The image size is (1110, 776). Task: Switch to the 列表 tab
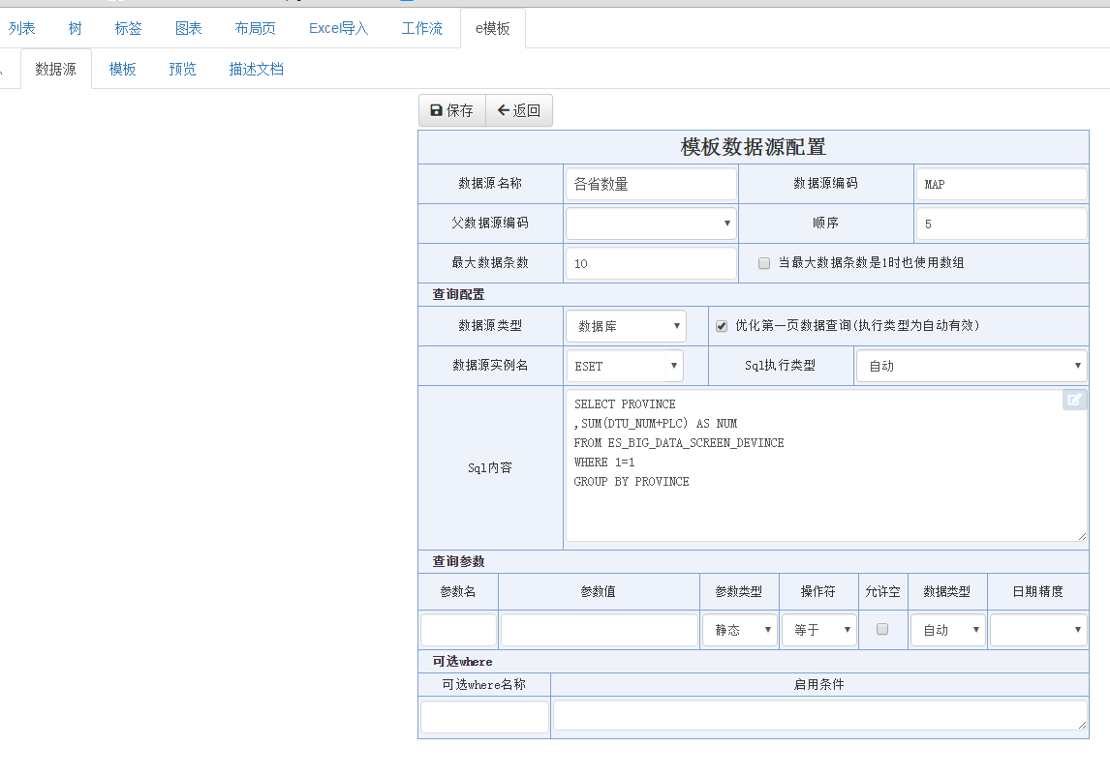[x=22, y=28]
